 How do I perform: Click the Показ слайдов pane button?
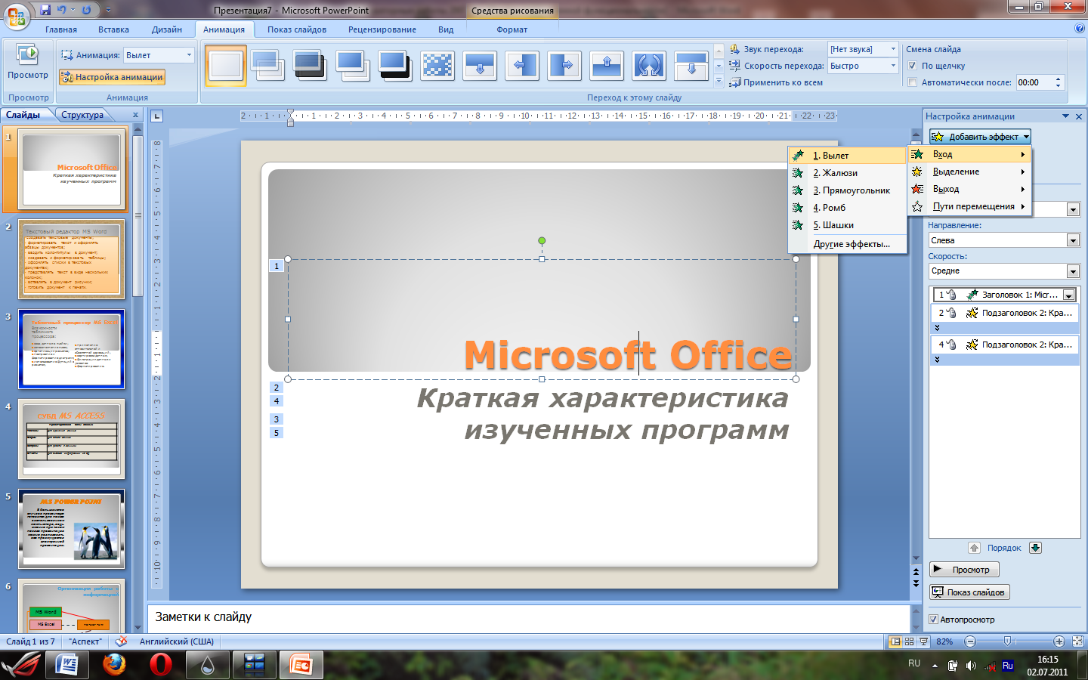click(969, 592)
